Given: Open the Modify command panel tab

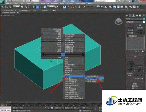Looking at the screenshot, I should [x=130, y=15].
